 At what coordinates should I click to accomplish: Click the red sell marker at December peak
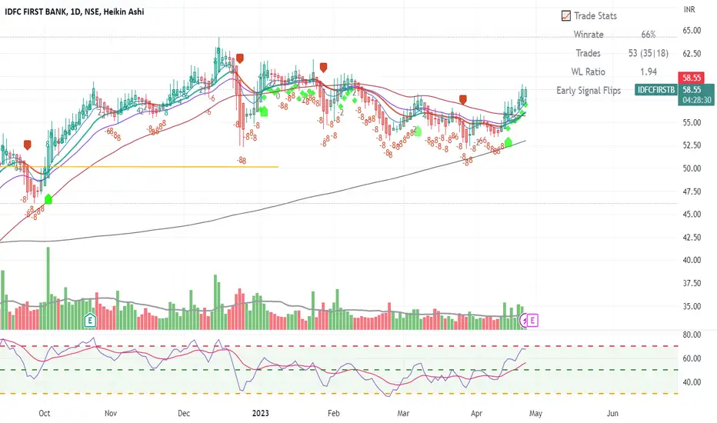pyautogui.click(x=239, y=58)
